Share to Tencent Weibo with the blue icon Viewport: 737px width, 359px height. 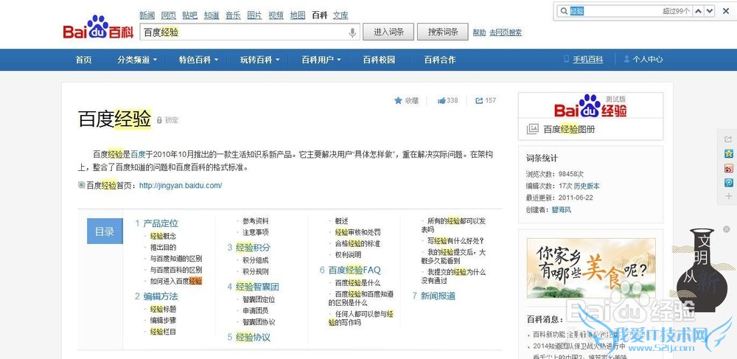tap(729, 182)
